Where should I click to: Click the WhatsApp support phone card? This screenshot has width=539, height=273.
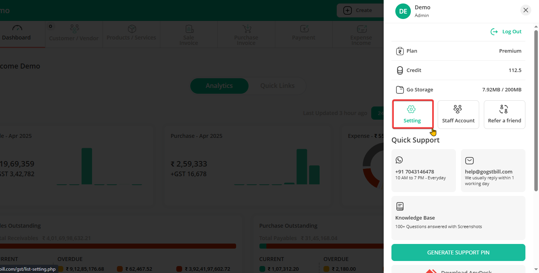coord(423,170)
